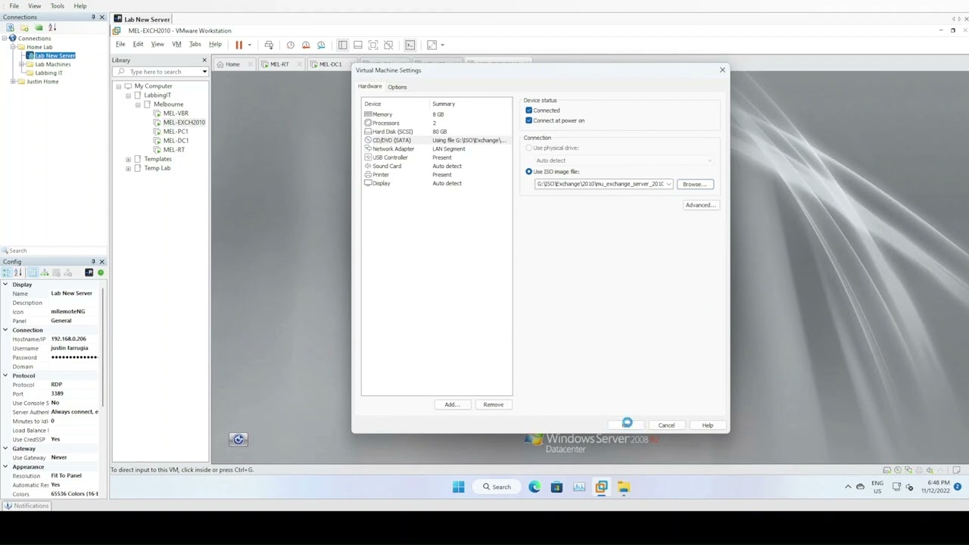Screen dimensions: 969x545
Task: Click the mRemoteNG icon button in Config toolbar
Action: coord(89,272)
